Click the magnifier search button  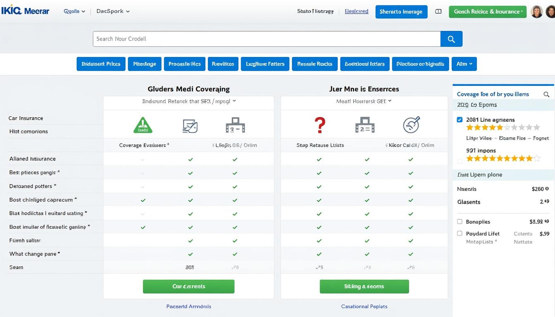click(x=451, y=39)
